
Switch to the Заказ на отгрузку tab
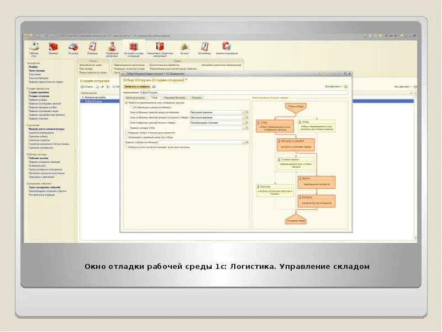pos(135,98)
